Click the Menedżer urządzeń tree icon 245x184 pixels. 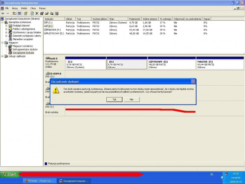pyautogui.click(x=10, y=39)
